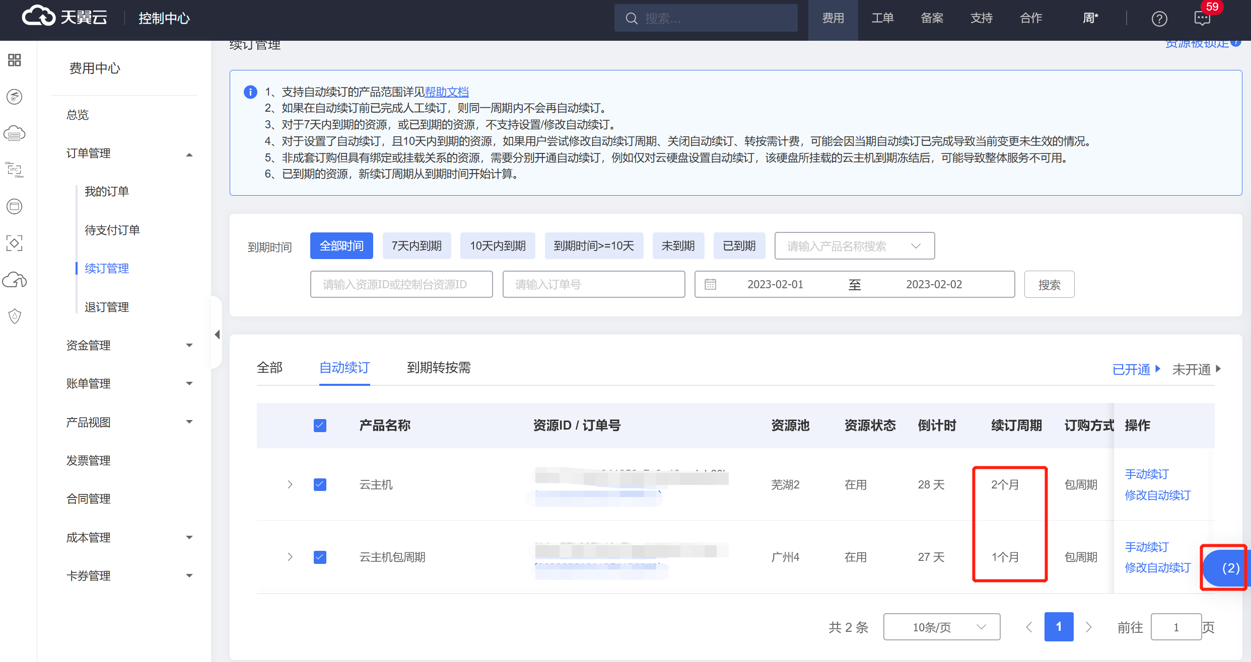The height and width of the screenshot is (662, 1251).
Task: Open the messages icon with 59 badge
Action: tap(1202, 19)
